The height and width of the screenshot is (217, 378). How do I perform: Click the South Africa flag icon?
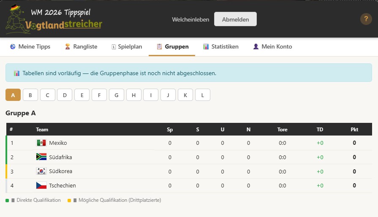41,157
